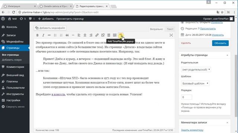Insert a bulleted list
238x133 pixels.
point(55,35)
